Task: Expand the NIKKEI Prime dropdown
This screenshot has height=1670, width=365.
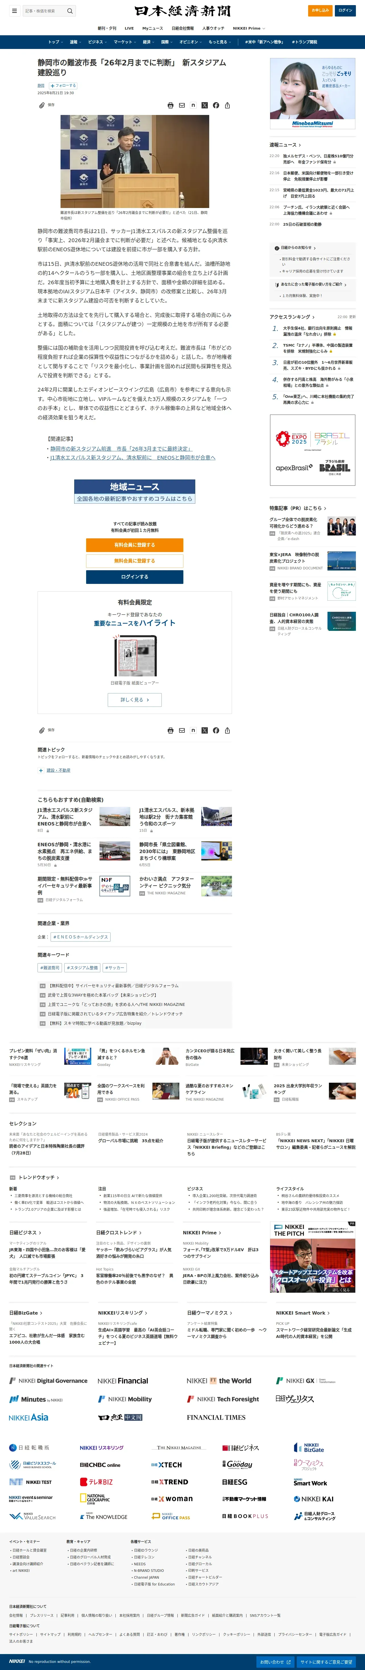Action: click(248, 28)
